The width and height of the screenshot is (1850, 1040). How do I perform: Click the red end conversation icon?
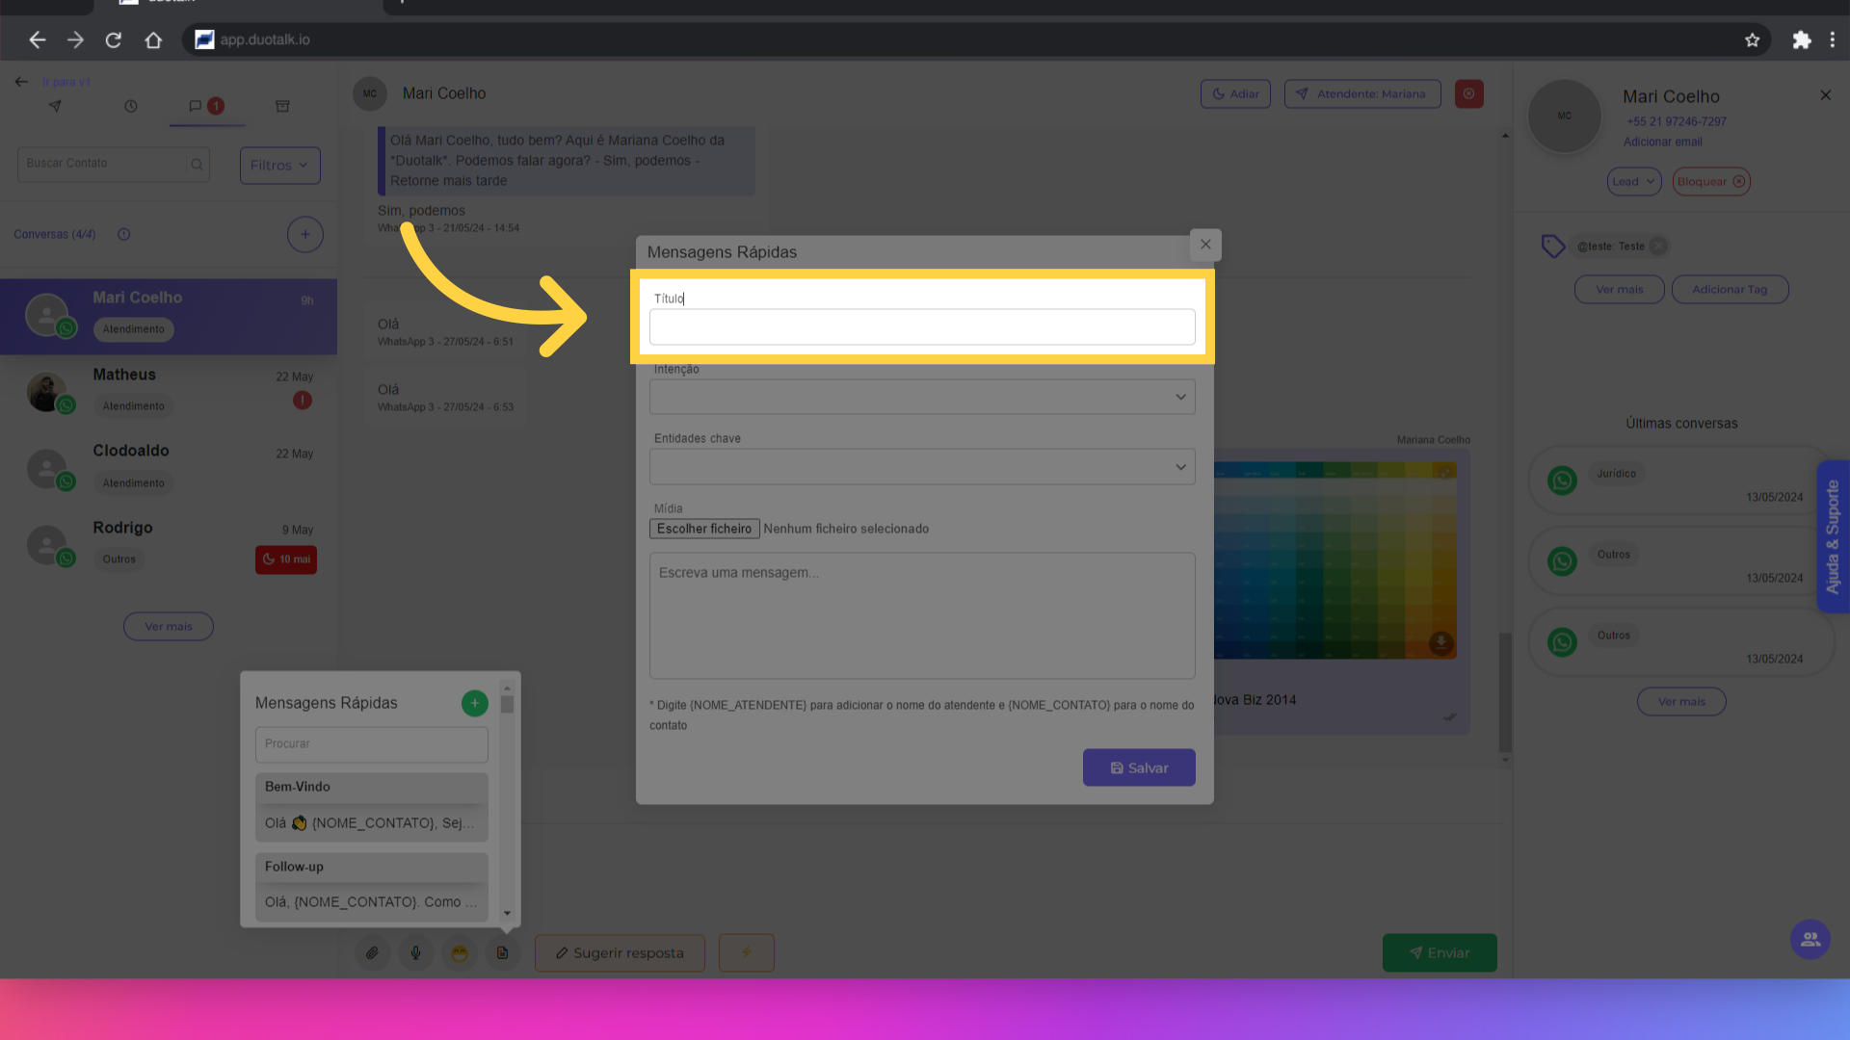tap(1468, 93)
